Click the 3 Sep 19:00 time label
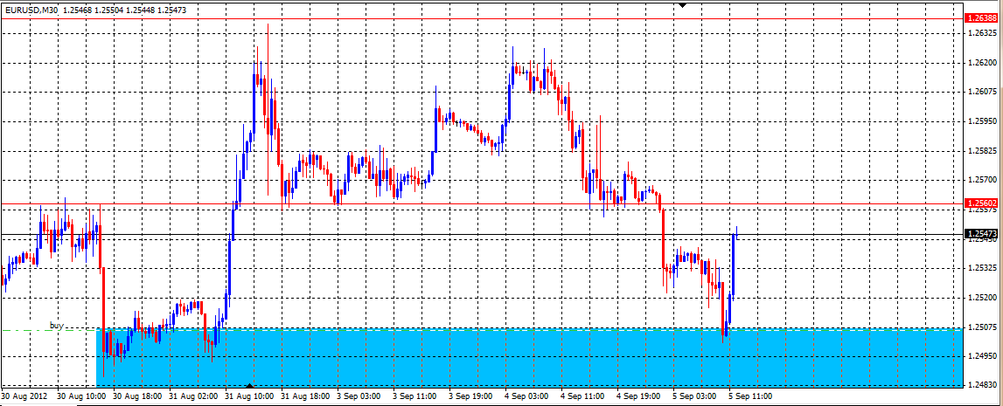The image size is (1003, 406). (471, 396)
